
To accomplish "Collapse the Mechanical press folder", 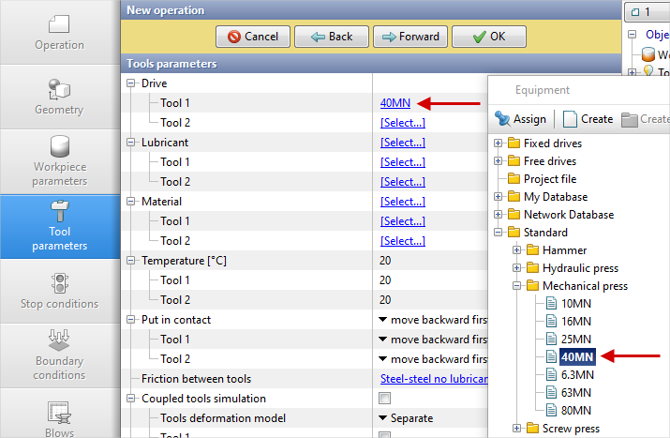I will tap(516, 286).
